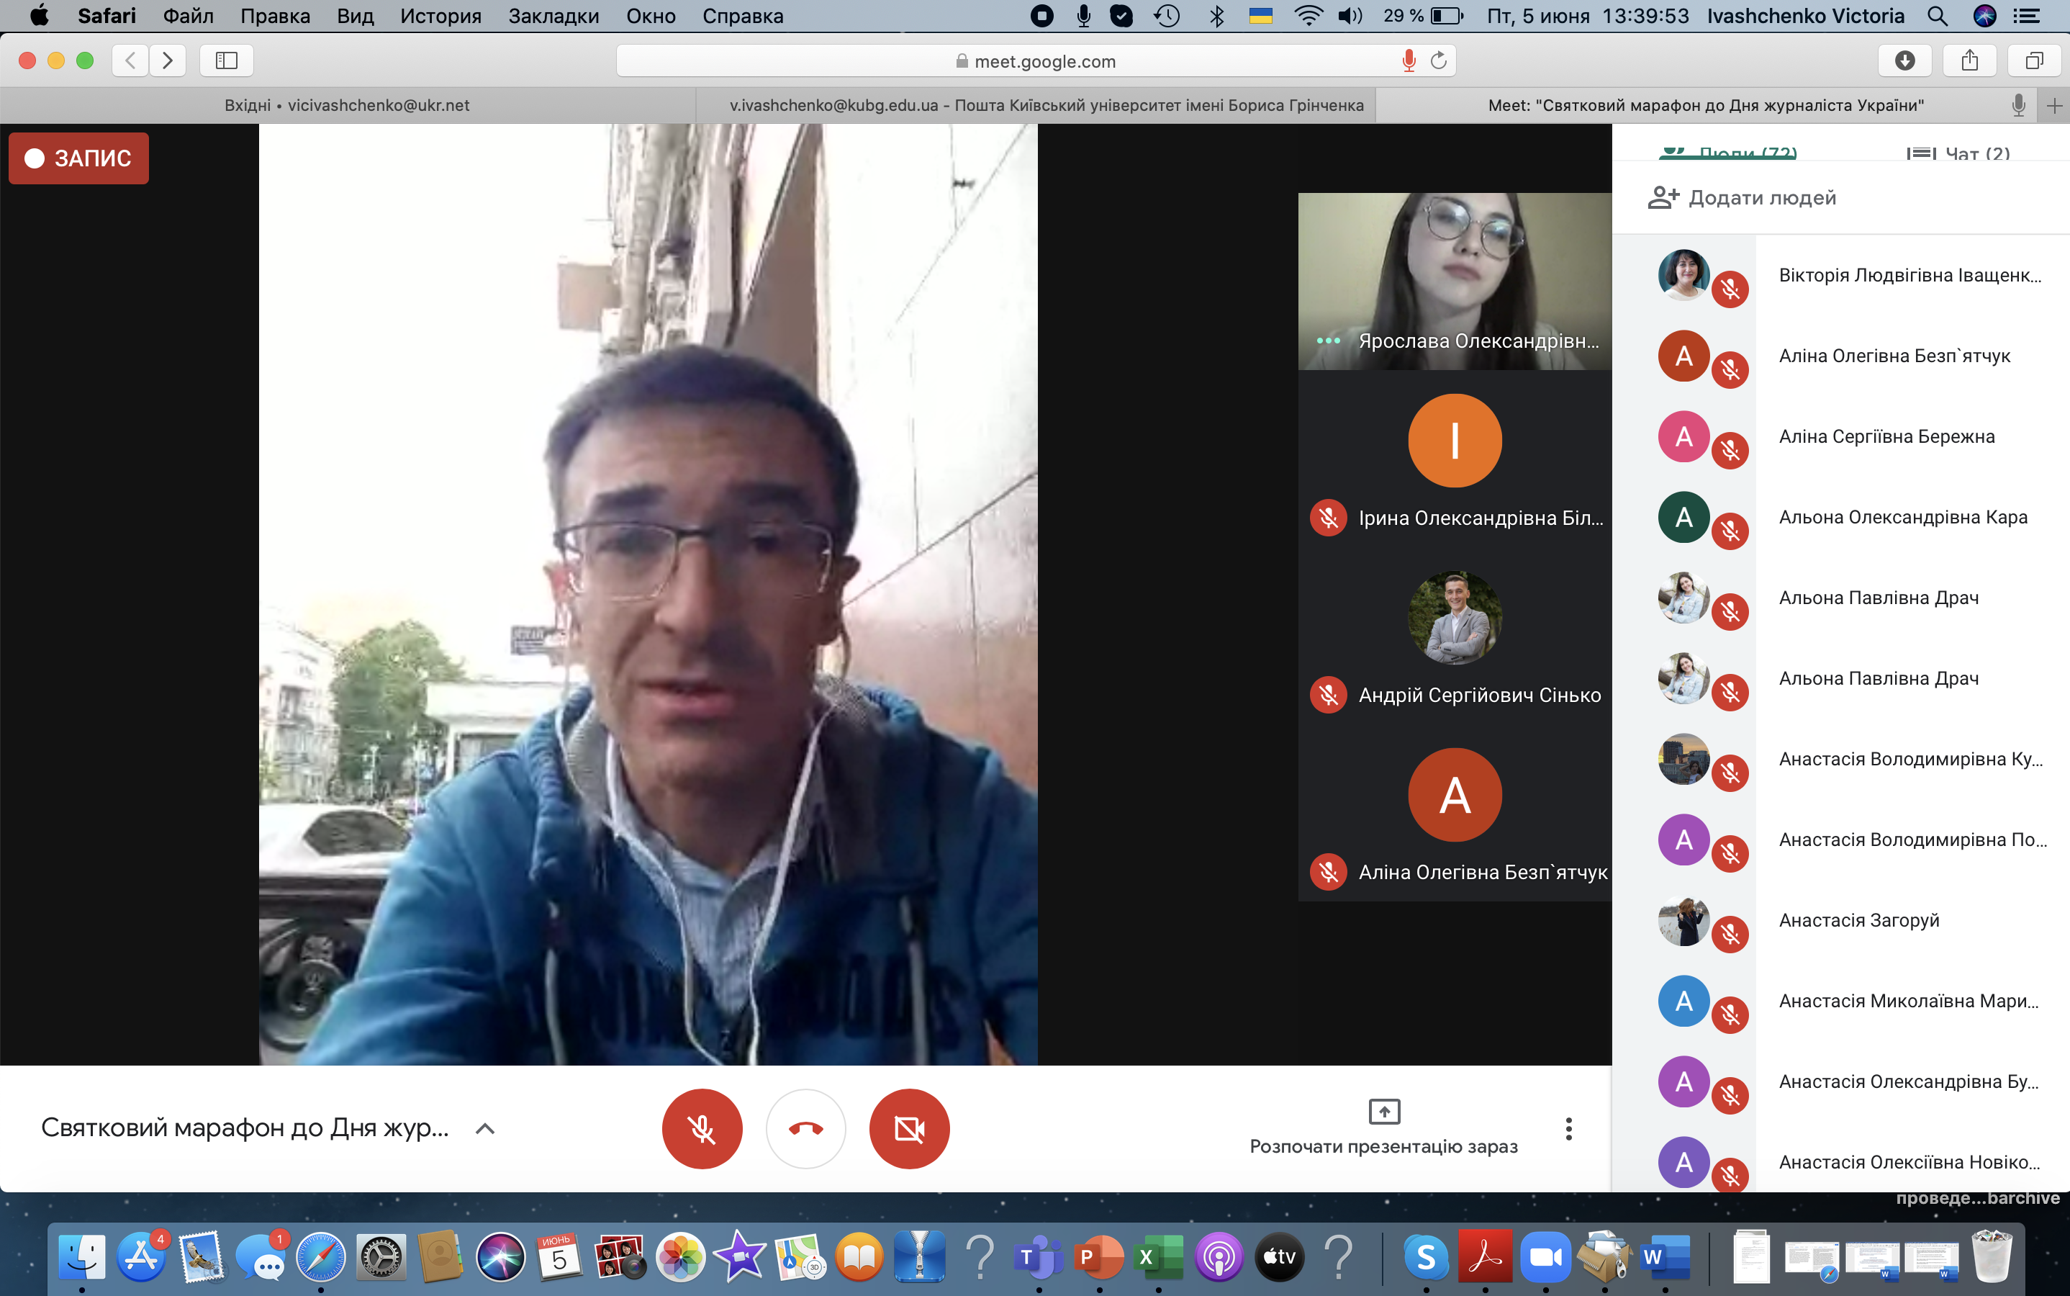The width and height of the screenshot is (2070, 1296).
Task: Toggle the Safari sidebar button
Action: click(x=226, y=61)
